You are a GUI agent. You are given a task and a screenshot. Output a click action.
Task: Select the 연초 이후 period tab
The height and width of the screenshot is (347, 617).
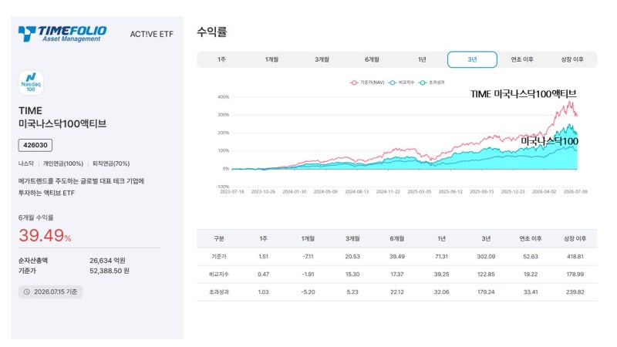[x=522, y=59]
